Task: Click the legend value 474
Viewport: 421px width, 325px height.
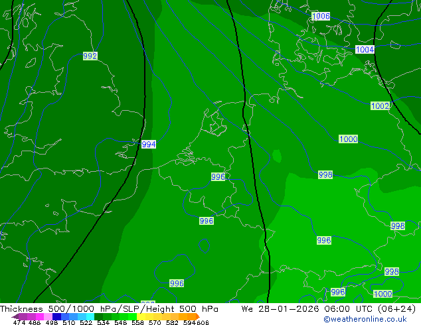Action: (x=19, y=322)
